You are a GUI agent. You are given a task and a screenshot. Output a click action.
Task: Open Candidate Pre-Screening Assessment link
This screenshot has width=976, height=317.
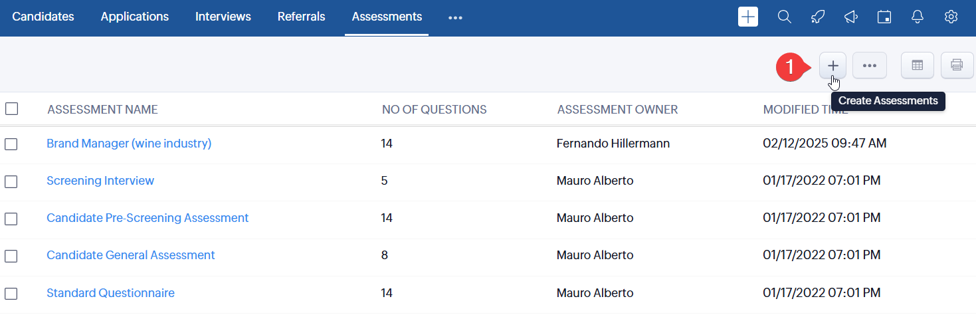pos(147,218)
